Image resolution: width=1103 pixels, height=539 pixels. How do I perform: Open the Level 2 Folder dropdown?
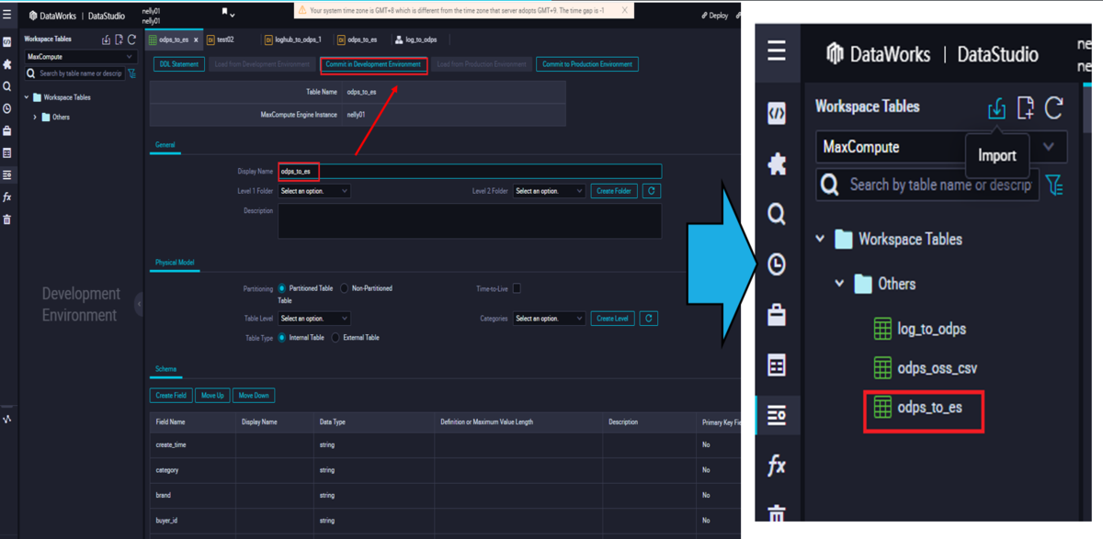coord(549,191)
